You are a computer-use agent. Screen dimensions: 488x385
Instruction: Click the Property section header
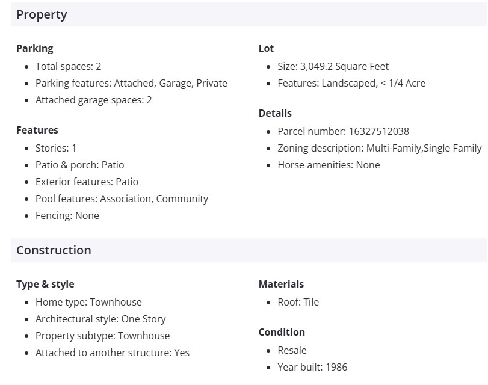click(42, 14)
